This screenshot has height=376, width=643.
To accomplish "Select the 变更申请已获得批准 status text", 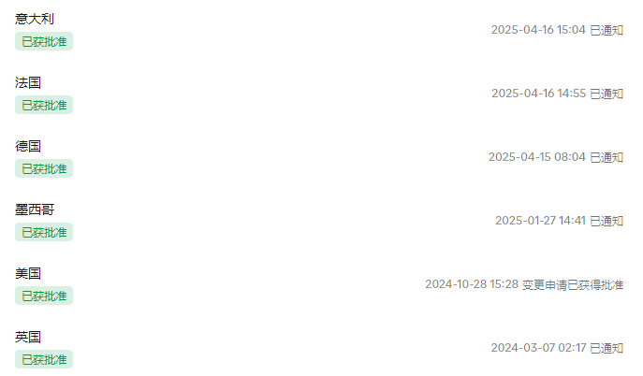I will tap(573, 284).
